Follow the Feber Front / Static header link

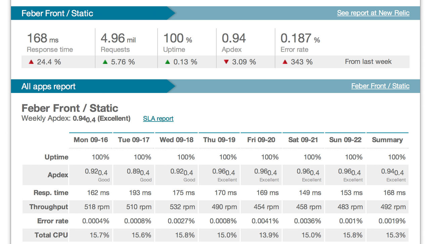click(380, 86)
